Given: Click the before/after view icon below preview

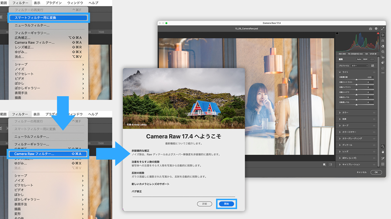Looking at the screenshot, I should coord(331,164).
